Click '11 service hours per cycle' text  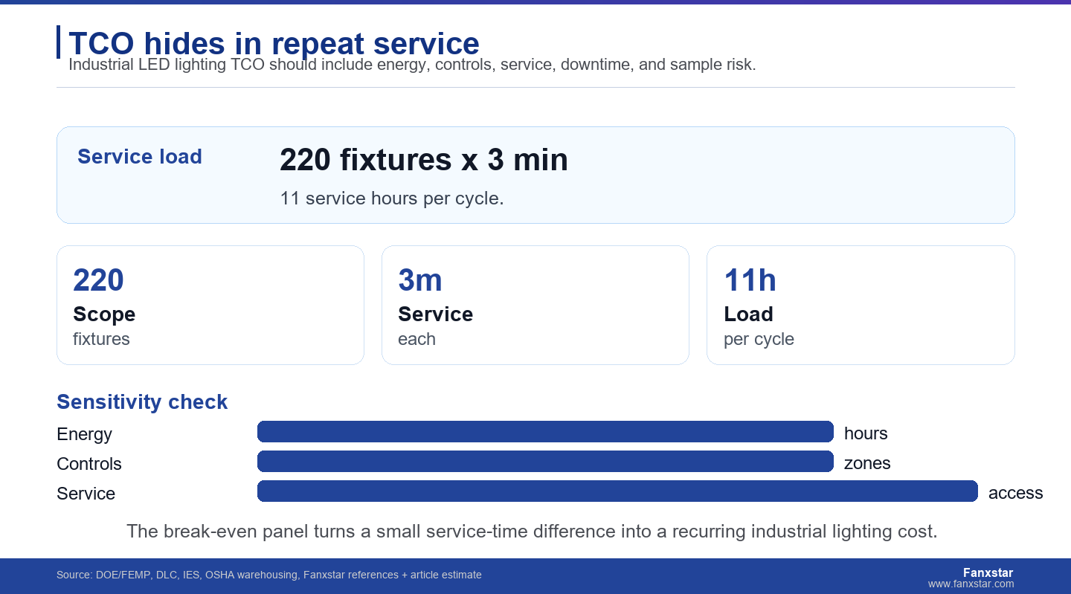(x=392, y=198)
